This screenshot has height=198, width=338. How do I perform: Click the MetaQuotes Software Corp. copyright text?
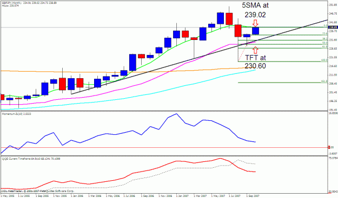click(x=38, y=191)
